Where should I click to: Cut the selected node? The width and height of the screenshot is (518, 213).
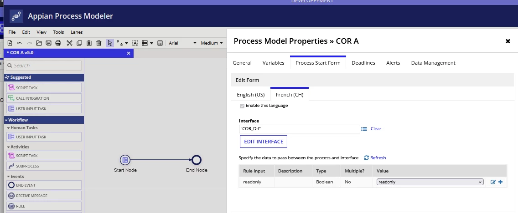[69, 43]
